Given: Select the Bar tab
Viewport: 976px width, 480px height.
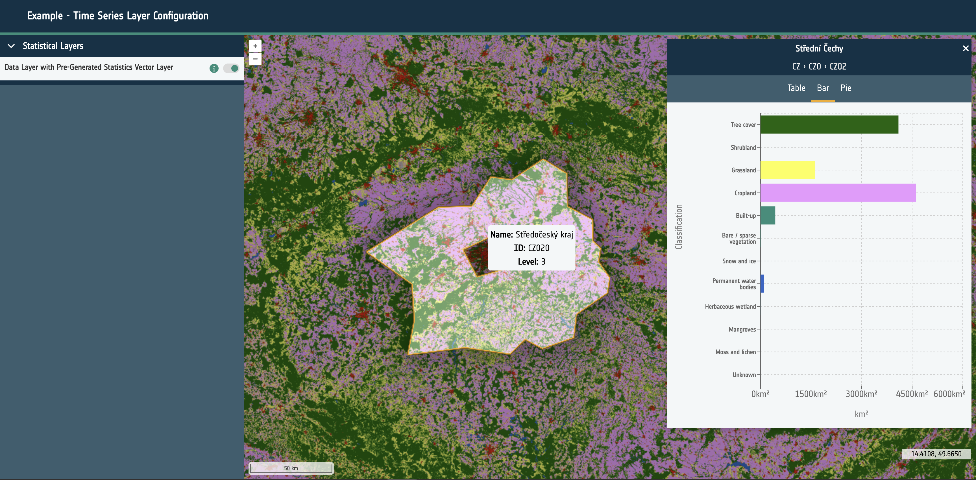Looking at the screenshot, I should tap(823, 88).
